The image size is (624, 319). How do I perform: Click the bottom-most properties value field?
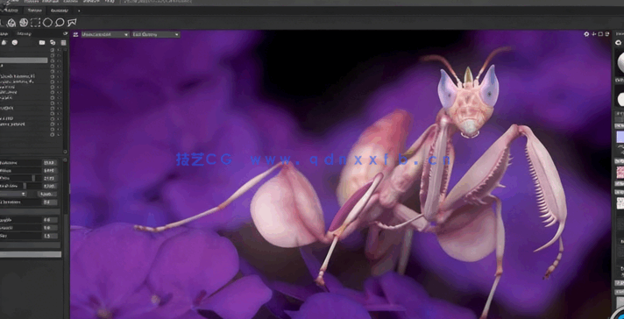coord(50,236)
